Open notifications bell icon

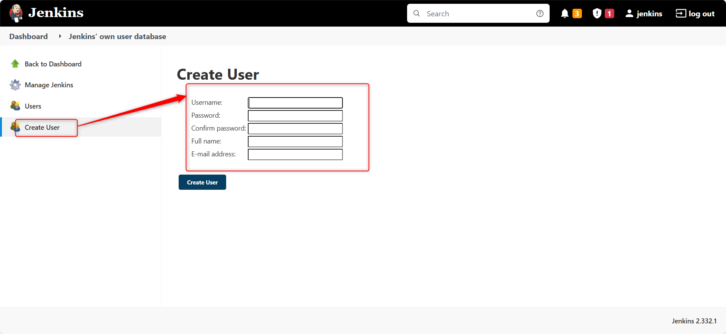565,13
